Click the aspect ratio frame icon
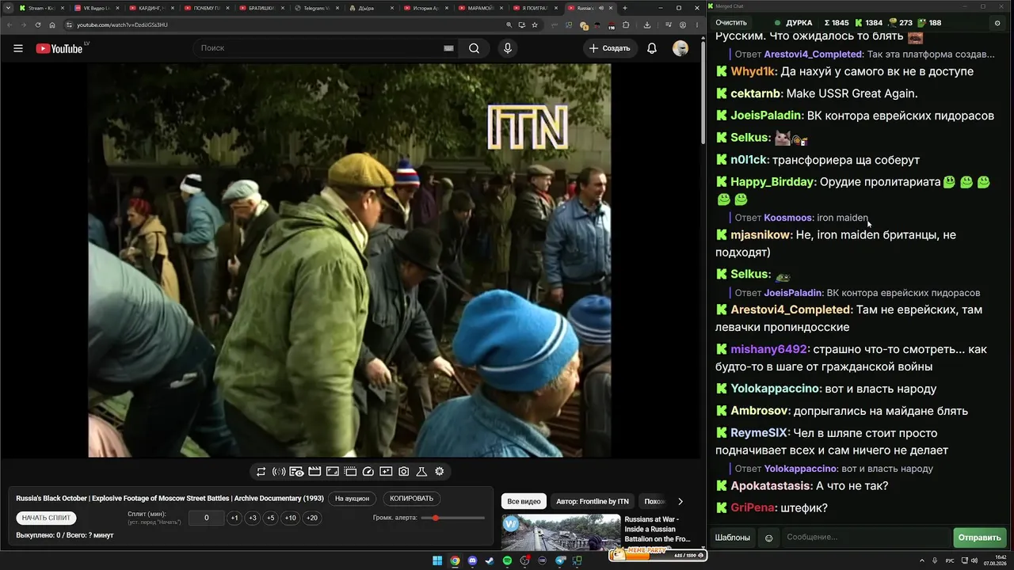Viewport: 1014px width, 570px height. pos(333,472)
